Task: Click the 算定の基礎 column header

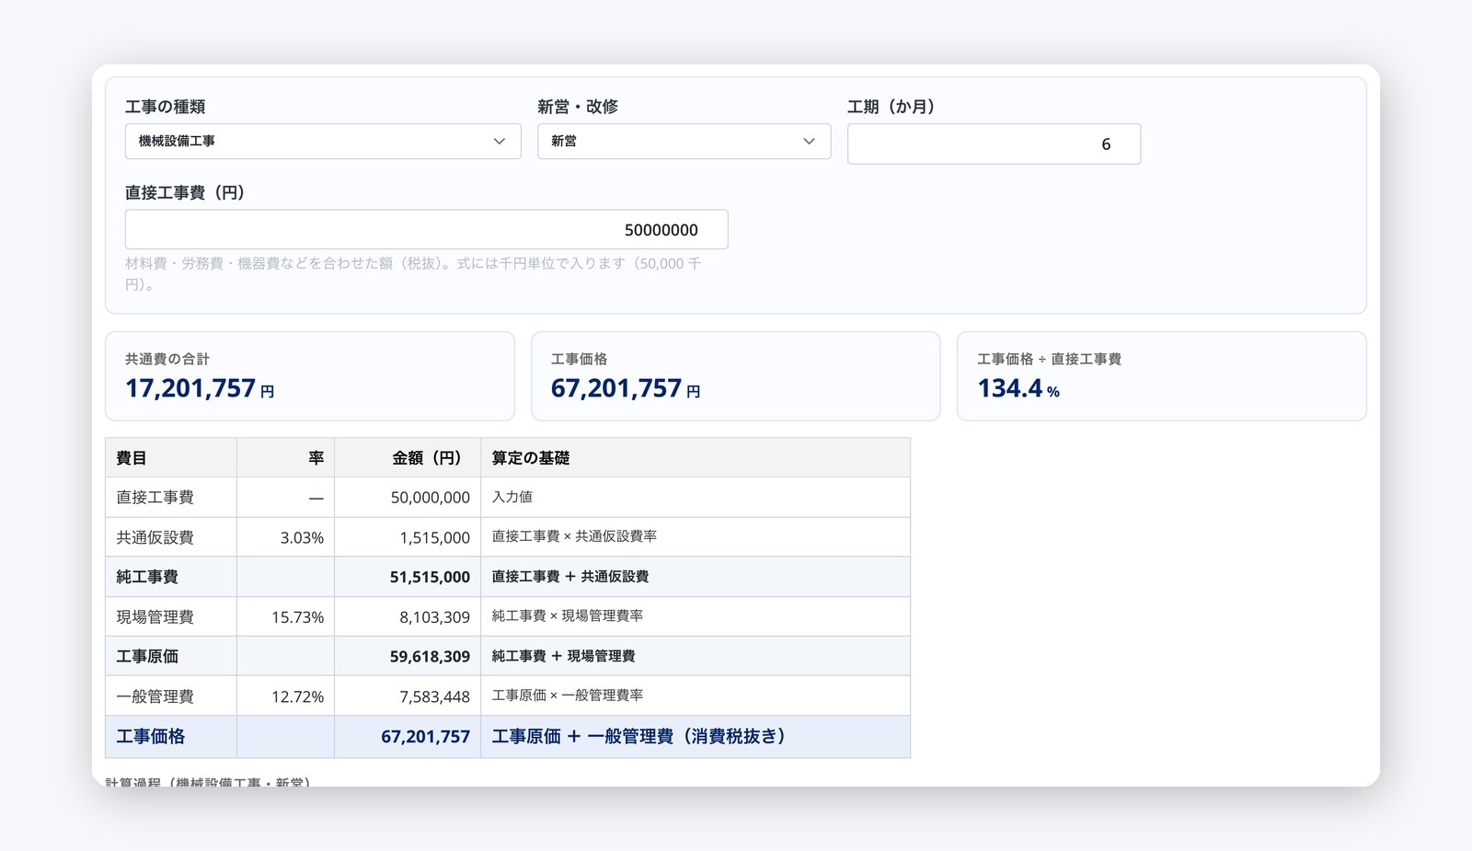Action: [696, 457]
